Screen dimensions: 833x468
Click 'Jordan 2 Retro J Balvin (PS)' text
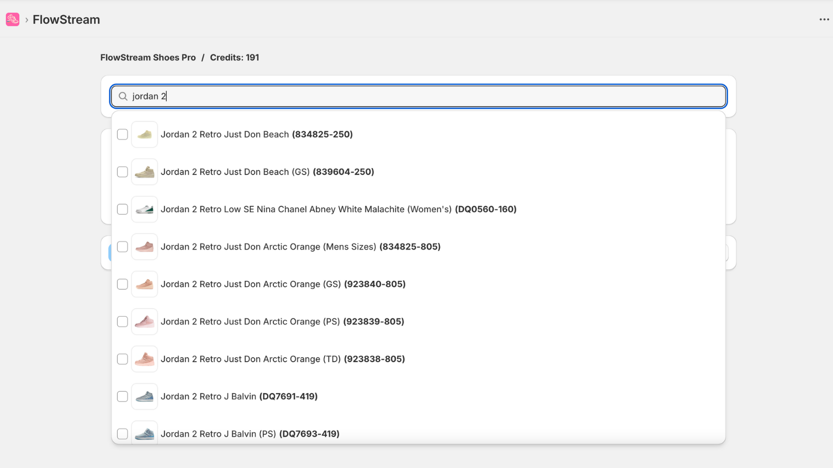[219, 434]
